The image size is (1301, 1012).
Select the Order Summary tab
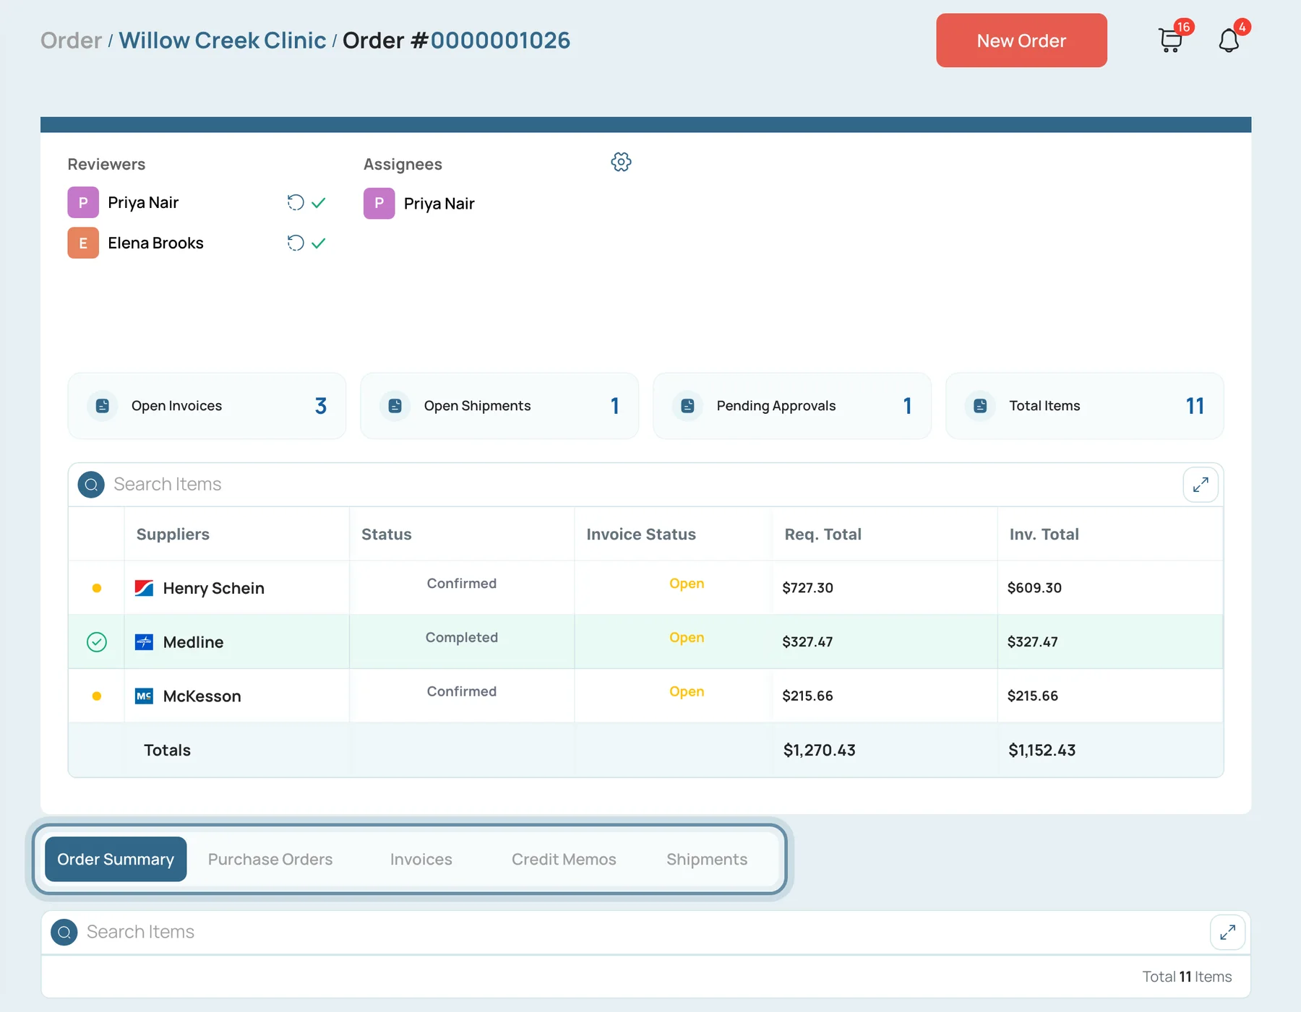pos(116,859)
